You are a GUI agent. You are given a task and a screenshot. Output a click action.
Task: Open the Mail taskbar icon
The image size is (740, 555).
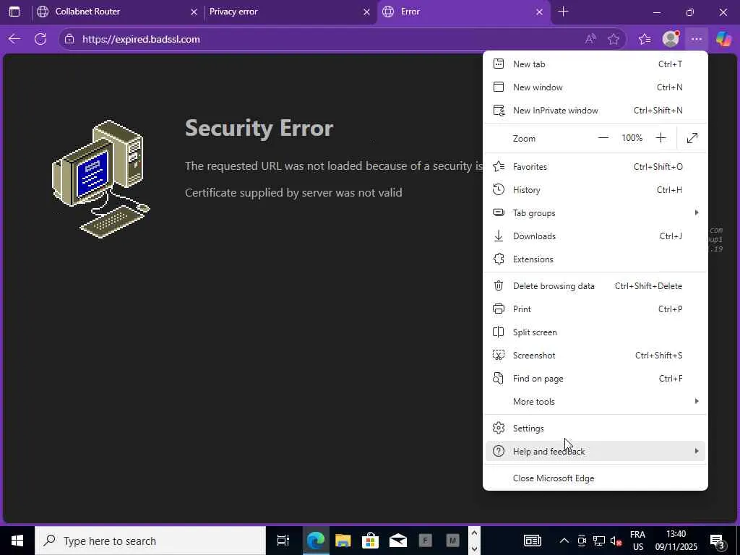pos(398,541)
